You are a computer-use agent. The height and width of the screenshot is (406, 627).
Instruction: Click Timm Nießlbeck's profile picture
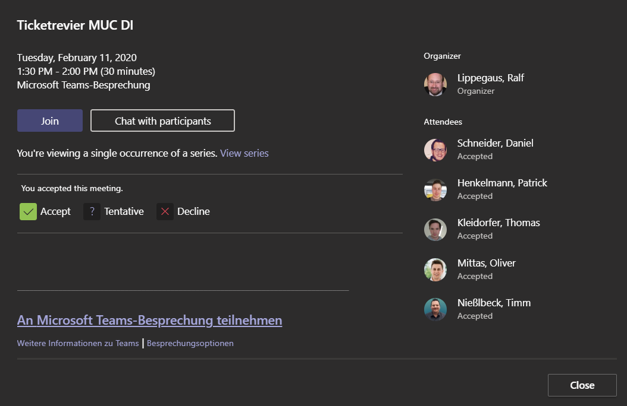pyautogui.click(x=435, y=309)
